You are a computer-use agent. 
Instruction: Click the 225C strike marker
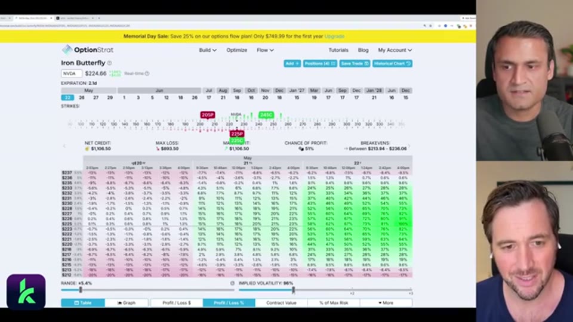tap(237, 141)
